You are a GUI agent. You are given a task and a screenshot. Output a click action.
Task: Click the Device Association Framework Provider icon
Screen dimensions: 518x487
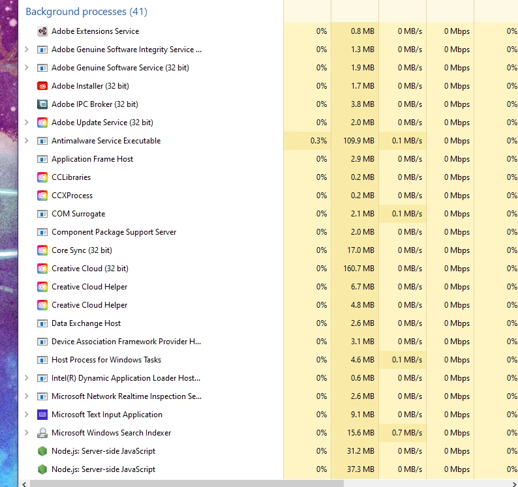pos(42,342)
